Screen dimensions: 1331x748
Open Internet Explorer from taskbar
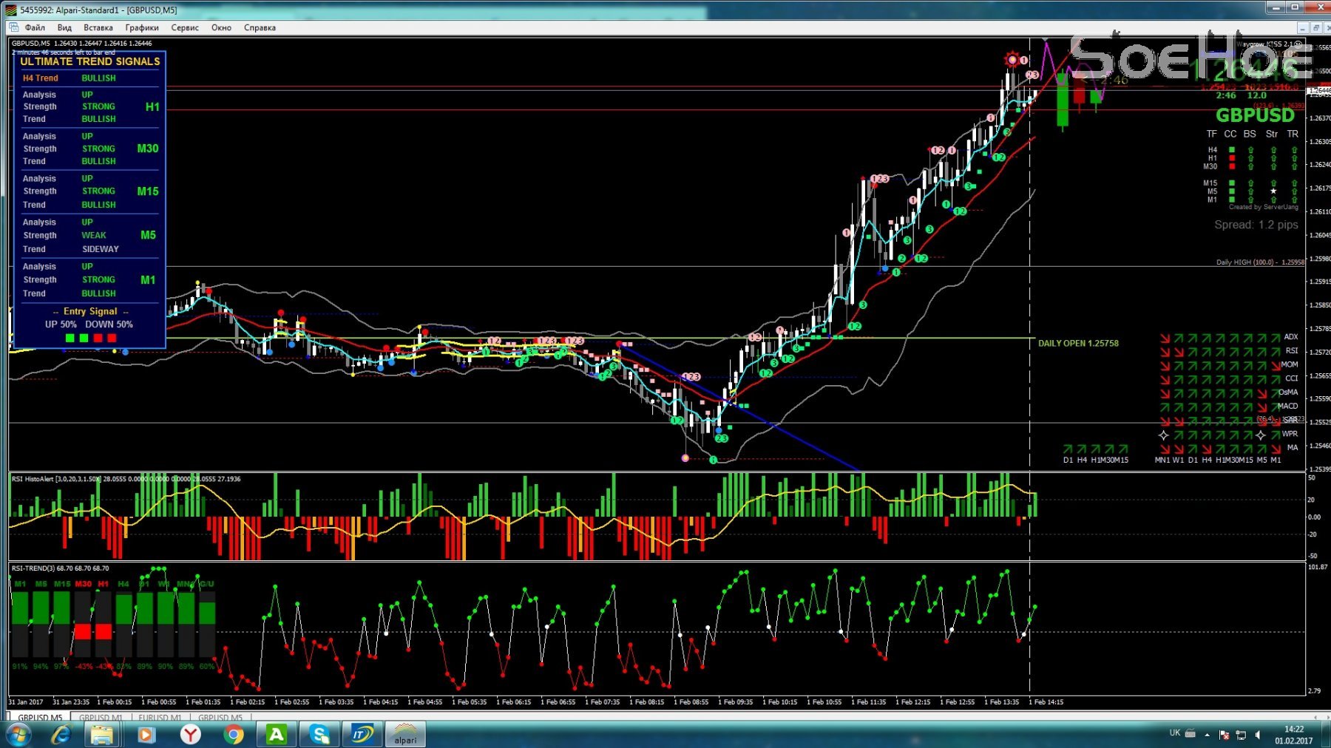61,734
